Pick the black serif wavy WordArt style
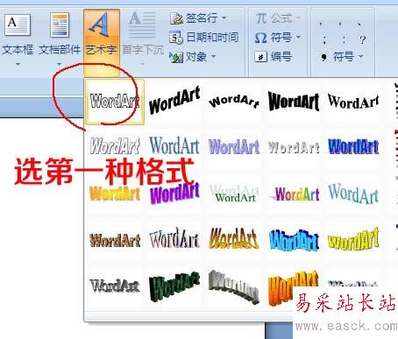The height and width of the screenshot is (339, 398). pyautogui.click(x=353, y=101)
